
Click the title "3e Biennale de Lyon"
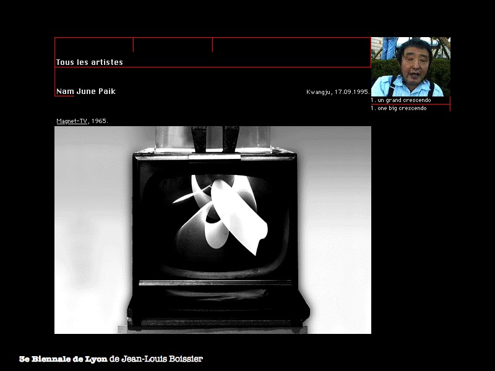(63, 359)
